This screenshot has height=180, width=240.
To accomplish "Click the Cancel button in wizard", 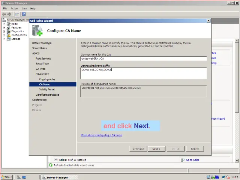I will (x=195, y=149).
